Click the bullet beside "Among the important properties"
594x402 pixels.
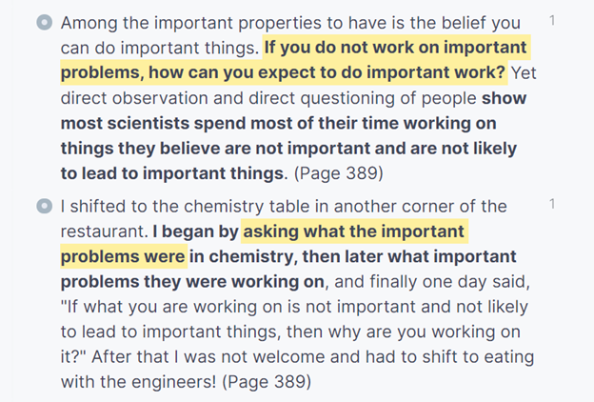(x=45, y=22)
